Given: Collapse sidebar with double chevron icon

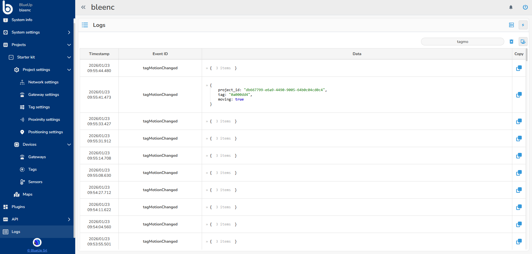Looking at the screenshot, I should coord(83,7).
